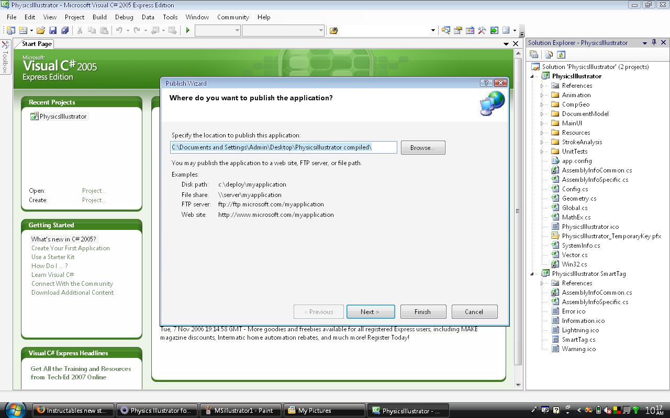Screen dimensions: 670x418
Task: Open the collapsed Toolbox side tab
Action: pyautogui.click(x=5, y=57)
